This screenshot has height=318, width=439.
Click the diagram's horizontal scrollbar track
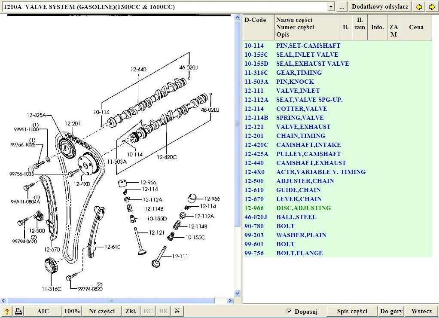pyautogui.click(x=172, y=301)
